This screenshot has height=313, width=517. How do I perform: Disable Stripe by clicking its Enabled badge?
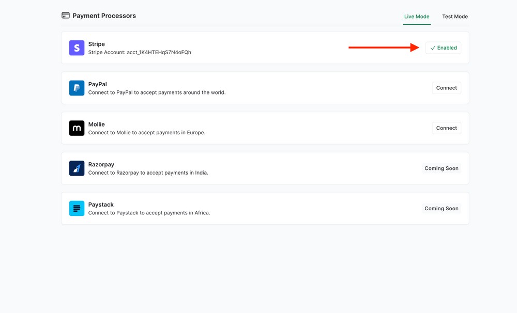coord(443,48)
